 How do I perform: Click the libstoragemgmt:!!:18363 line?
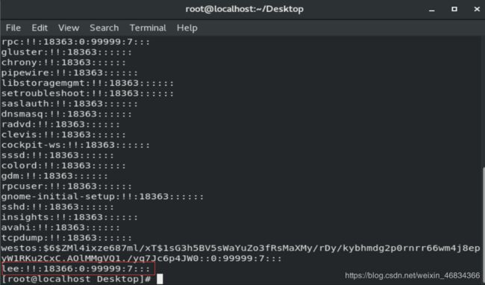(x=87, y=83)
